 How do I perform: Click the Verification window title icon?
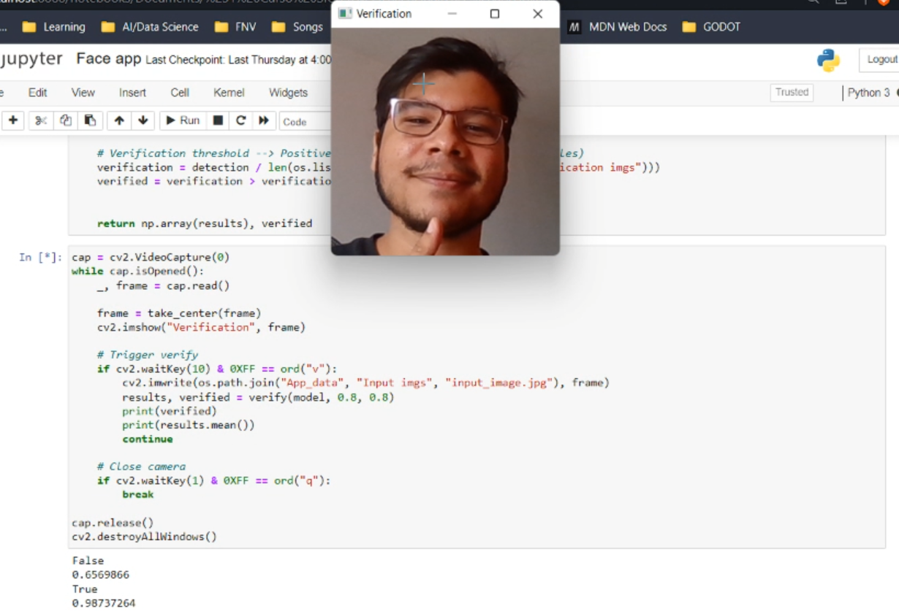[345, 14]
